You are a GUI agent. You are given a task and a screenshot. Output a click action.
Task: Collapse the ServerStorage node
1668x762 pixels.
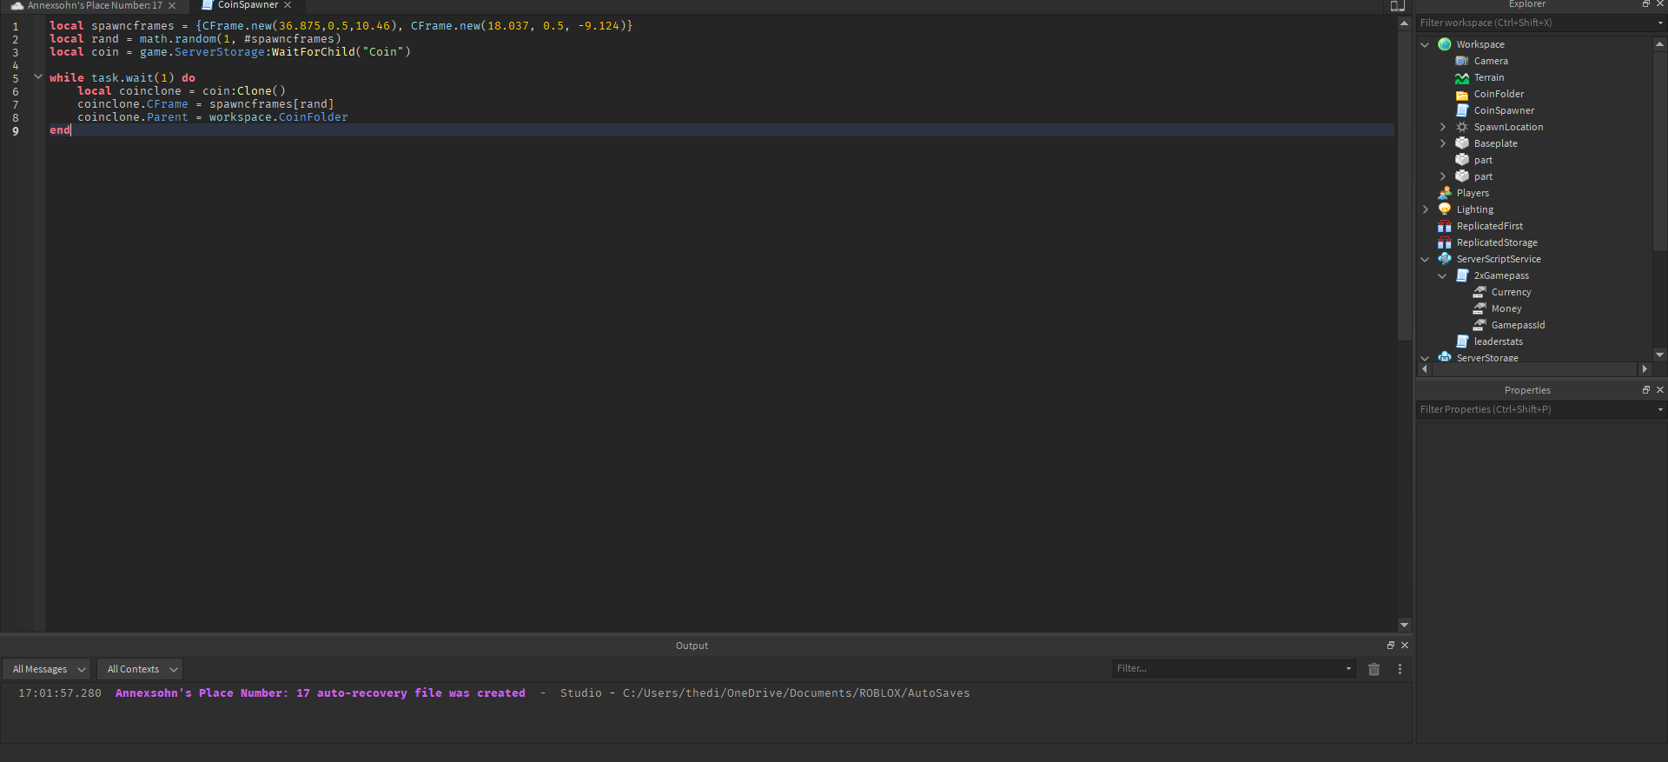(1425, 358)
